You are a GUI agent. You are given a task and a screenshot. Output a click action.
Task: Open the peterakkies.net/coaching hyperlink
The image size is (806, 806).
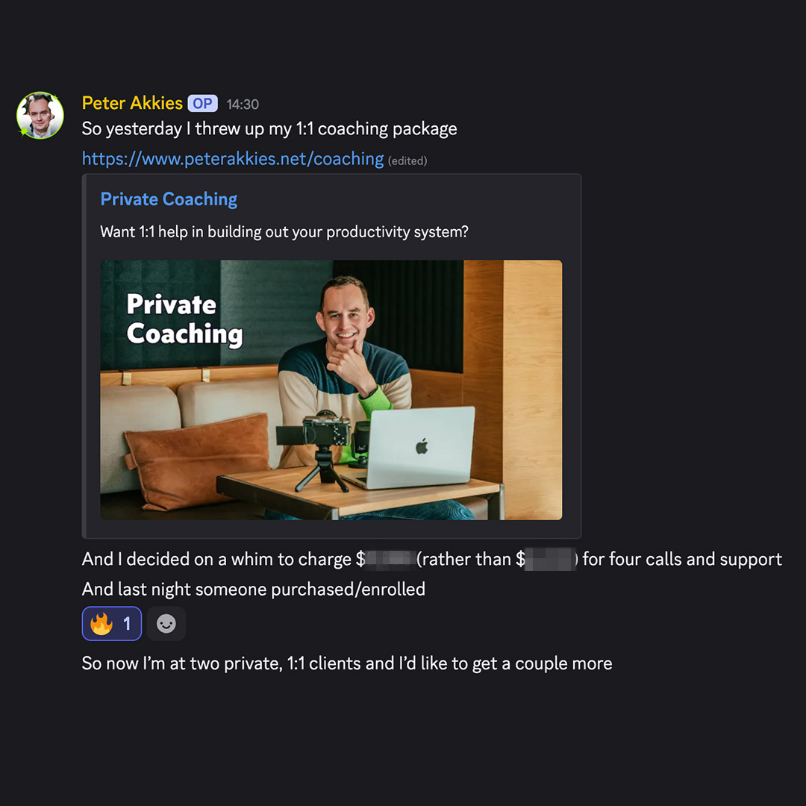point(233,160)
